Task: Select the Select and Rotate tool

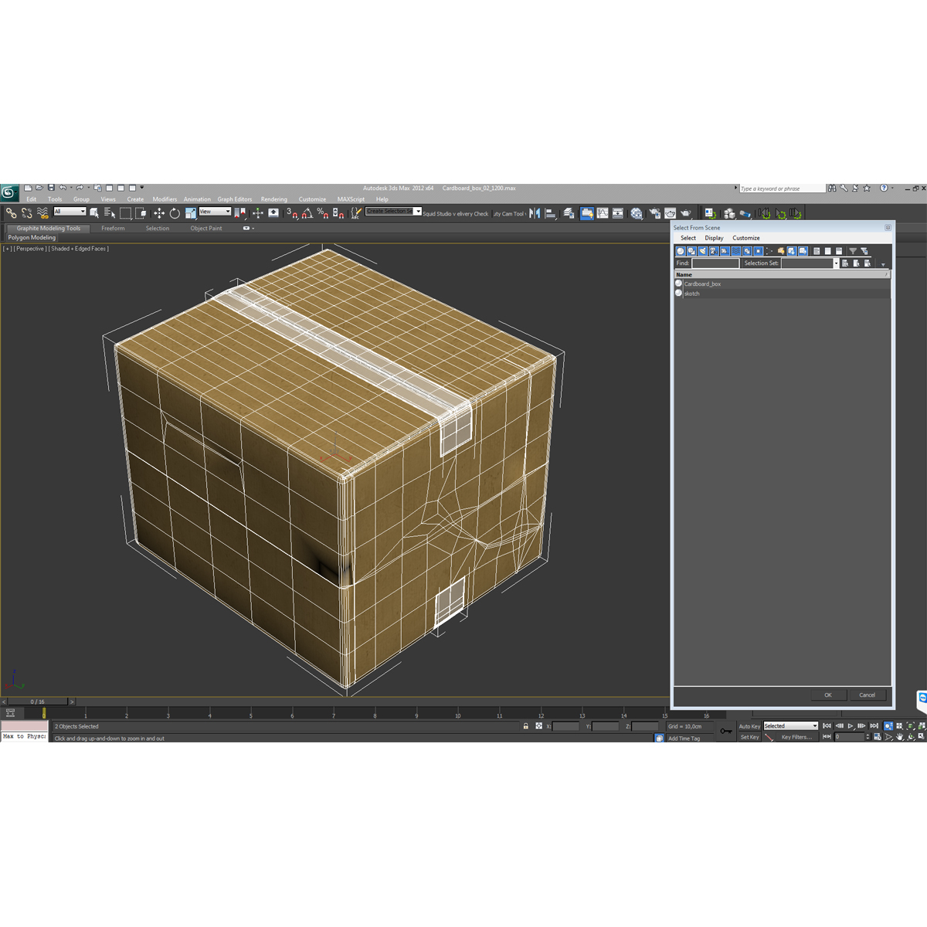Action: pyautogui.click(x=175, y=214)
